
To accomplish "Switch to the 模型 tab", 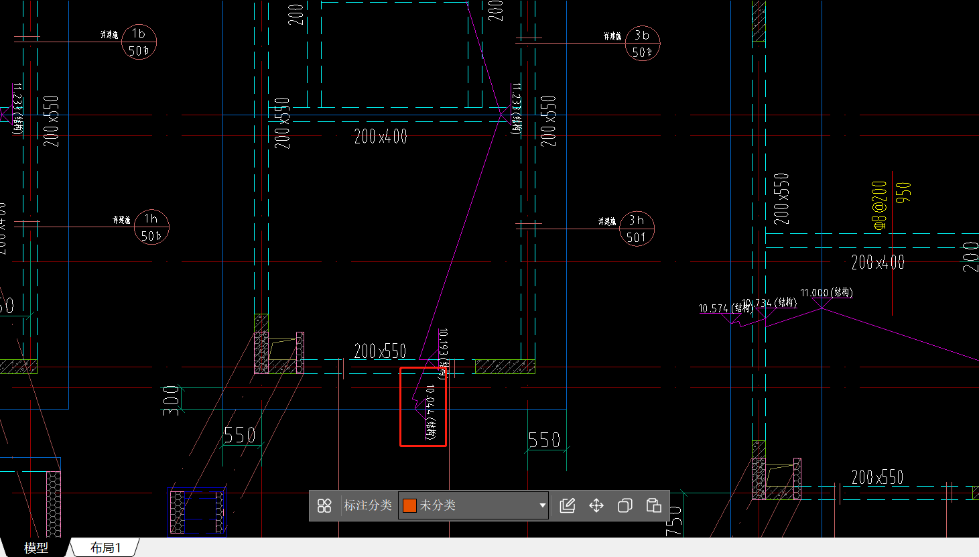I will (36, 548).
